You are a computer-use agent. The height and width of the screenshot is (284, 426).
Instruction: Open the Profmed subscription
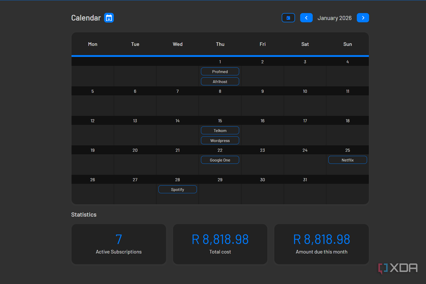(x=220, y=72)
